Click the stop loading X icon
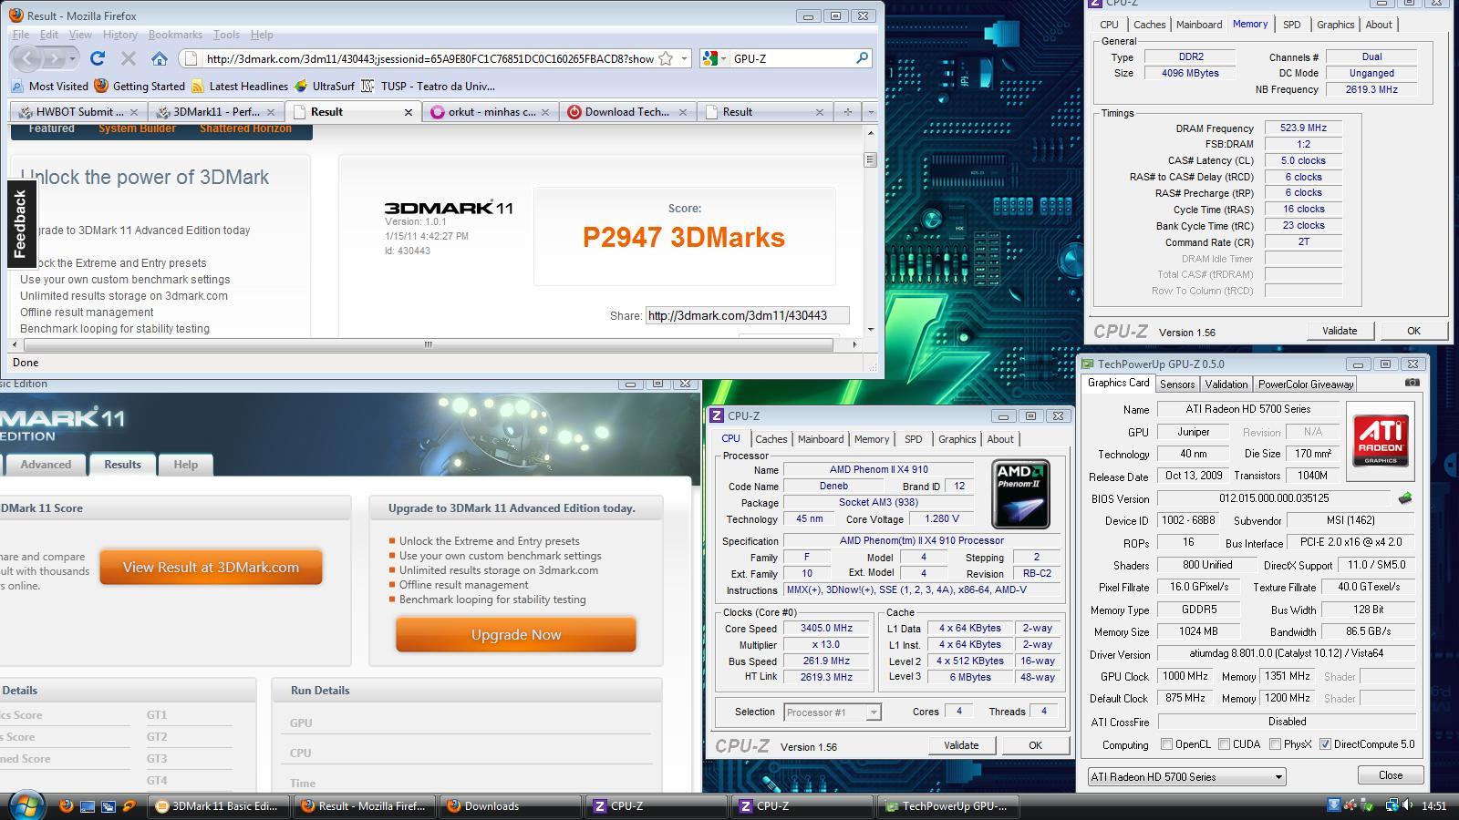 point(129,58)
